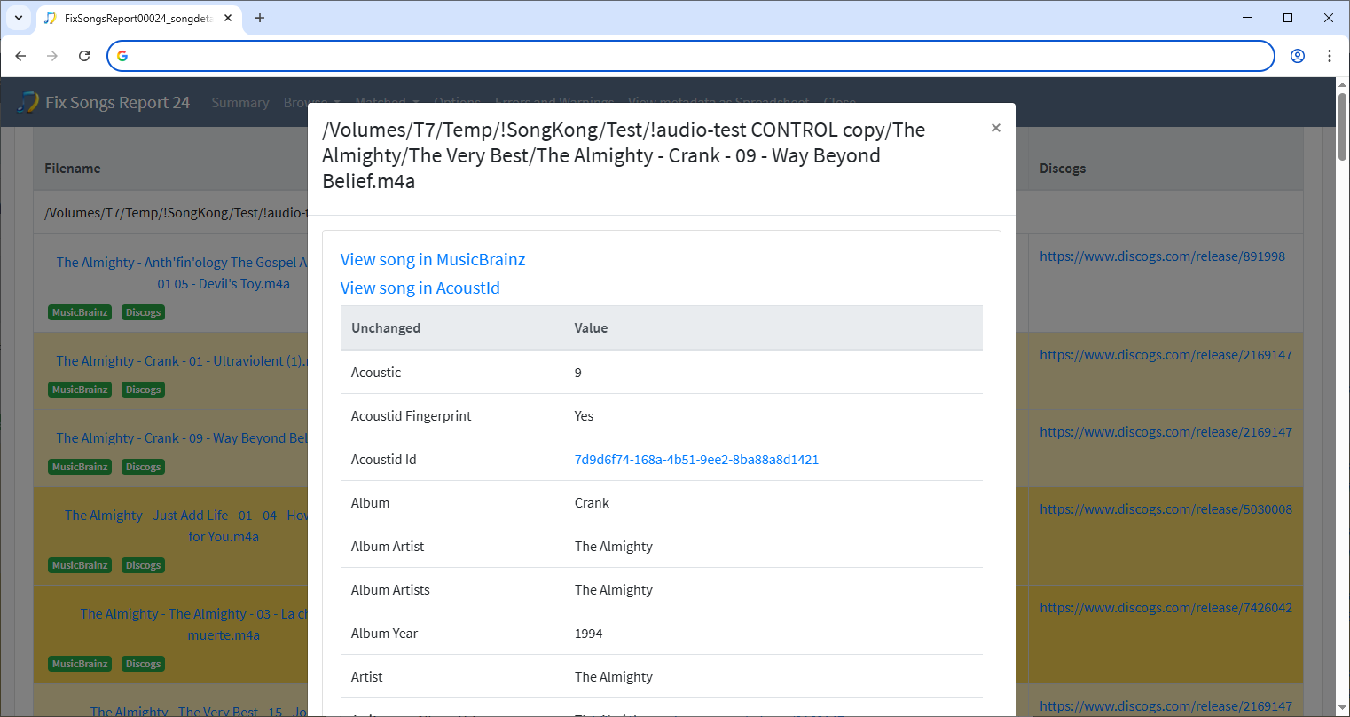This screenshot has width=1350, height=717.
Task: Open View song in AcoustId link
Action: point(420,288)
